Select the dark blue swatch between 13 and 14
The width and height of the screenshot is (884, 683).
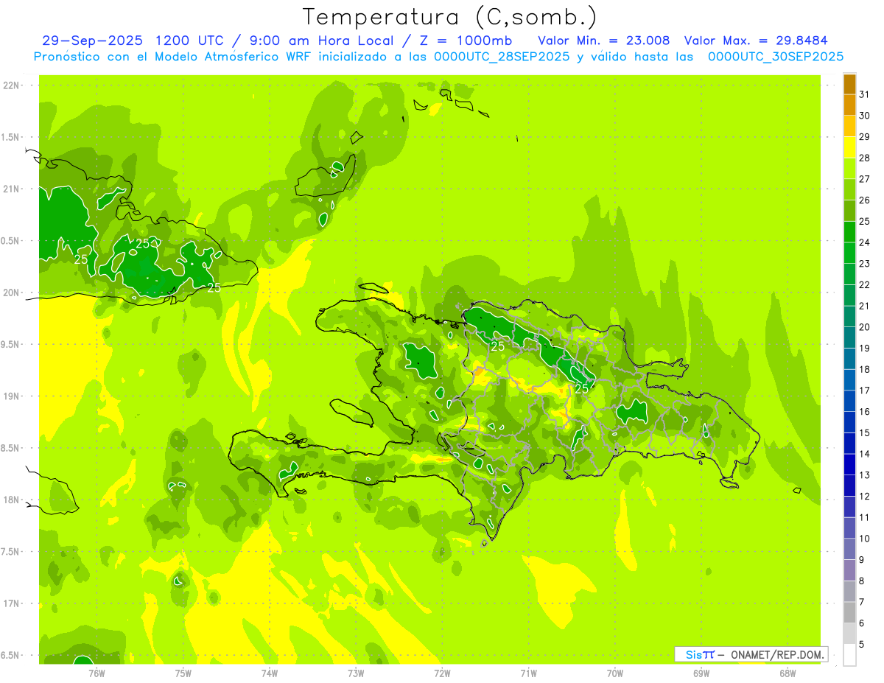coord(849,464)
